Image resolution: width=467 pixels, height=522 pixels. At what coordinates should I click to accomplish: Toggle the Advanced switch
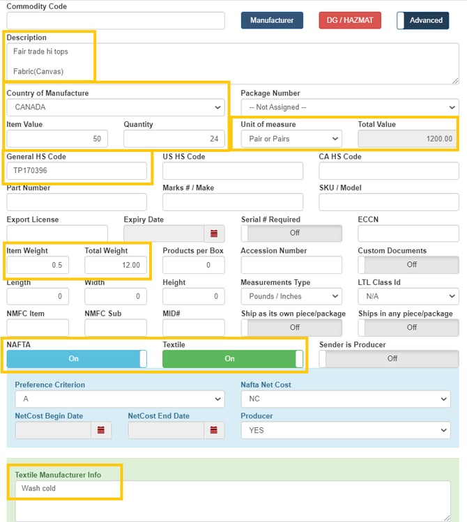pos(422,20)
